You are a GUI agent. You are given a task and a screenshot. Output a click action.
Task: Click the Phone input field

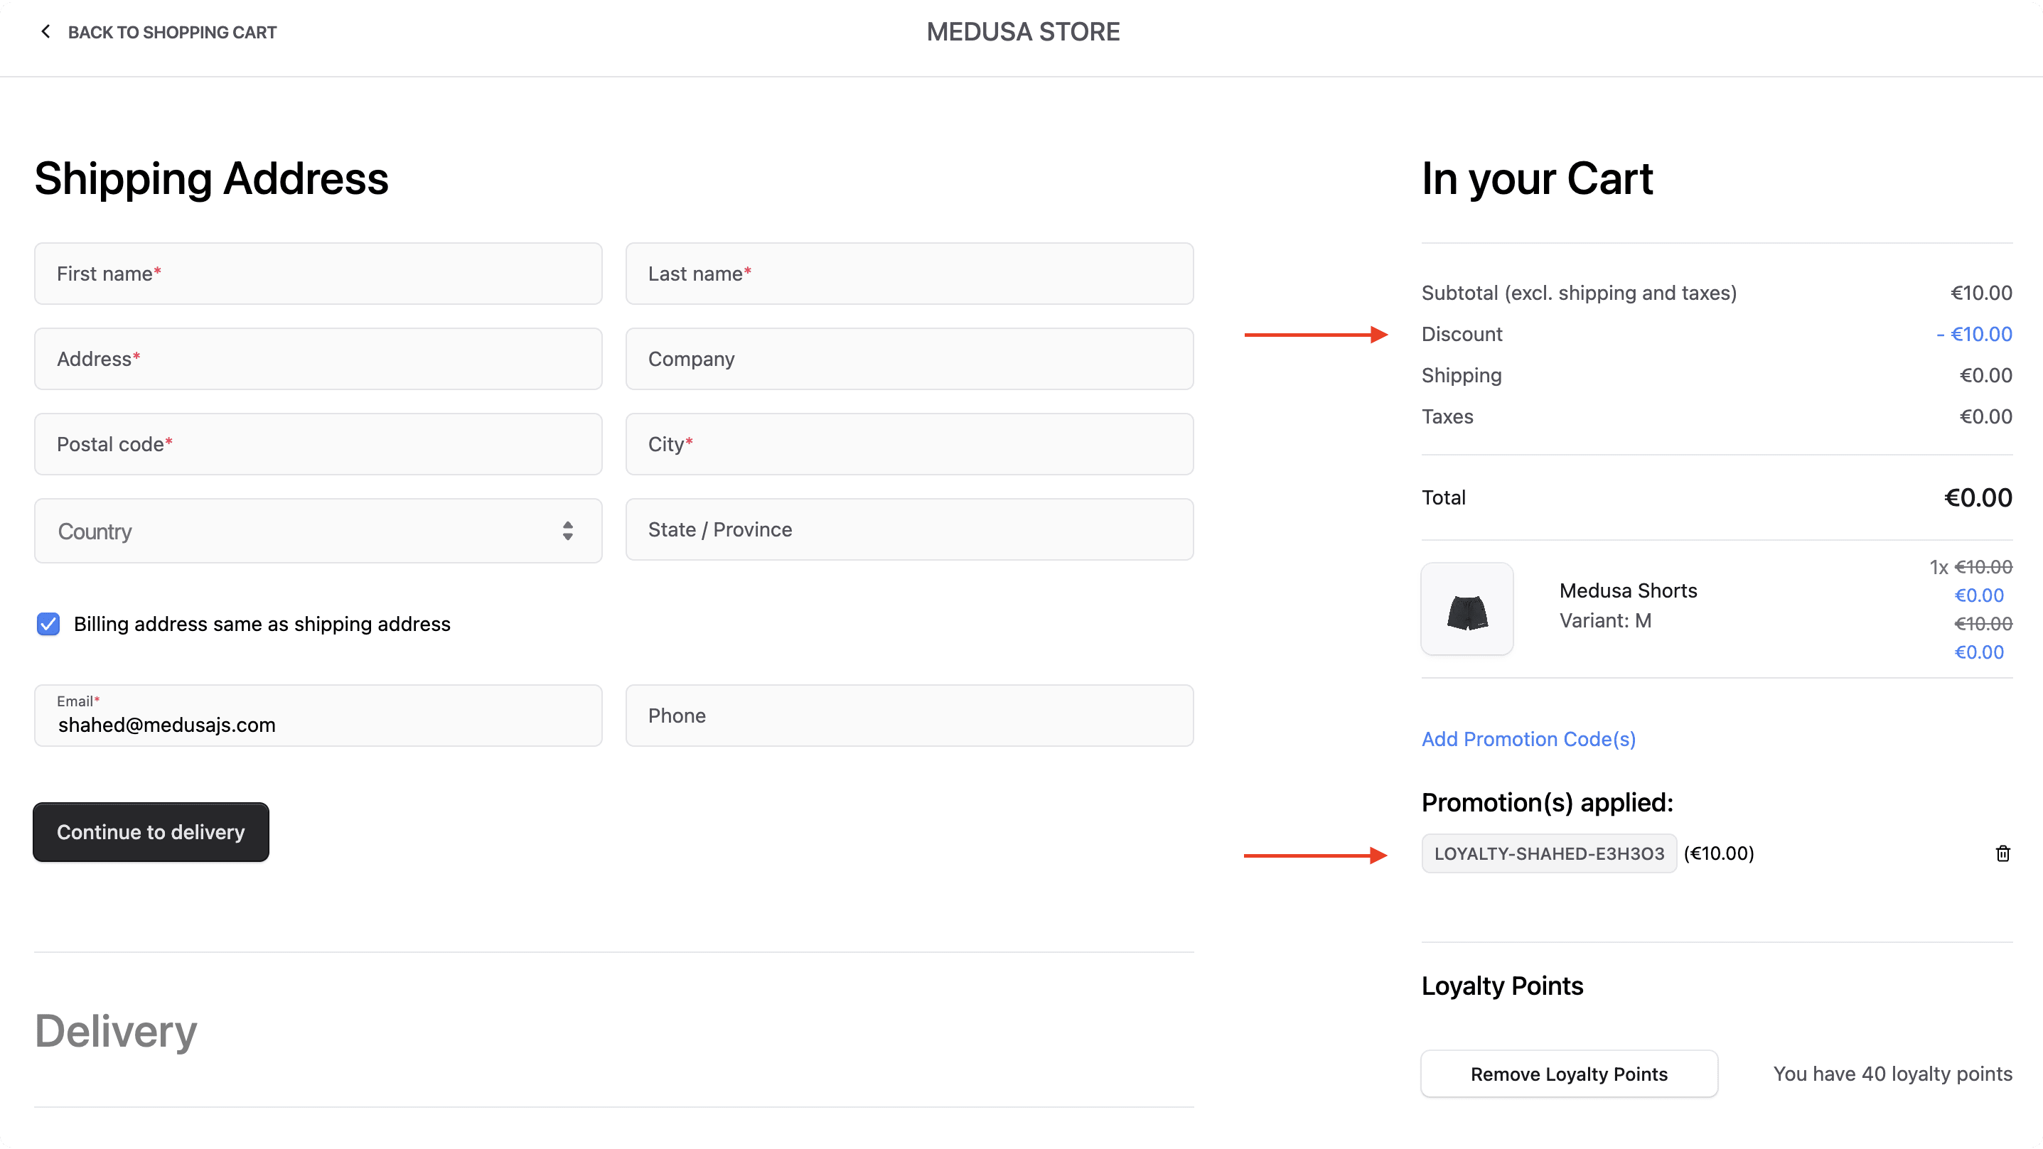pos(909,716)
